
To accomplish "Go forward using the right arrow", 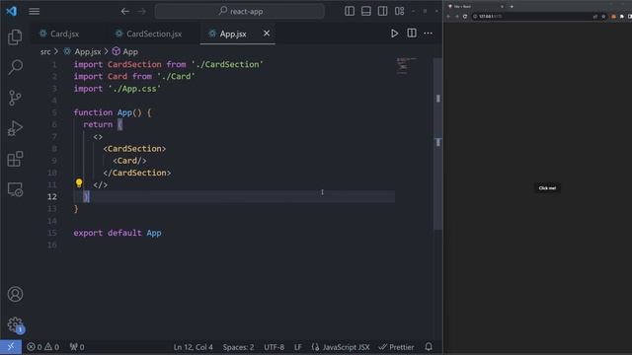I will point(141,11).
